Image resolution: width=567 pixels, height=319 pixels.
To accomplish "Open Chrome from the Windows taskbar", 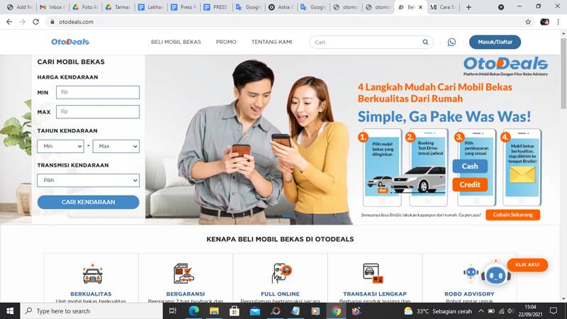I will tap(337, 311).
